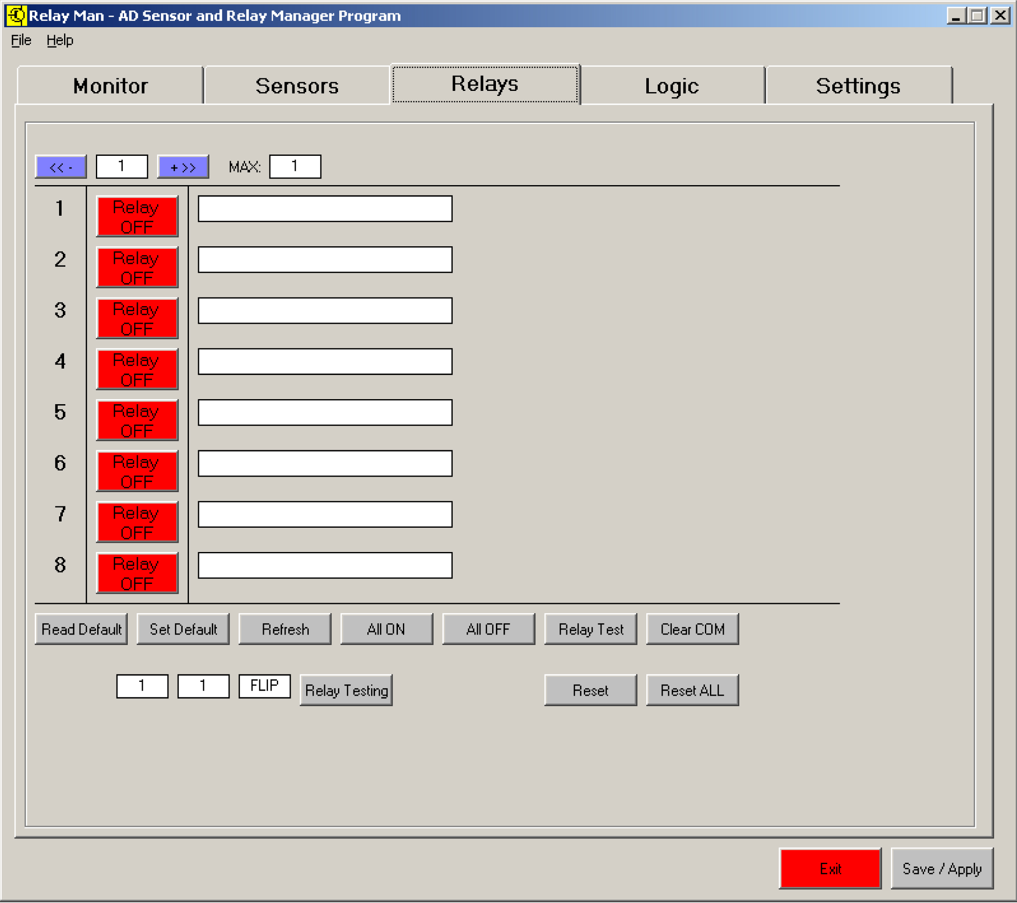Viewport: 1017px width, 903px height.
Task: Toggle relay 7 OFF button
Action: [x=137, y=522]
